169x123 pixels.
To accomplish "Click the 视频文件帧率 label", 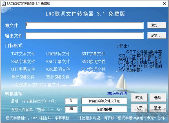I will [37, 110].
